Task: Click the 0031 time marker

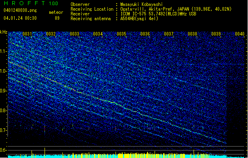Action: (x=27, y=34)
